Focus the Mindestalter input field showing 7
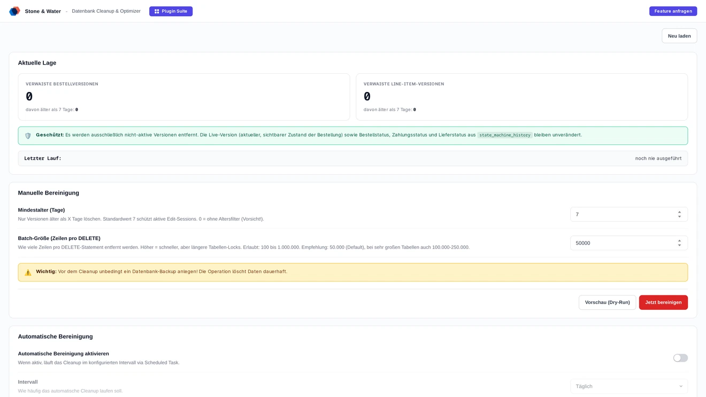706x397 pixels. pyautogui.click(x=629, y=214)
